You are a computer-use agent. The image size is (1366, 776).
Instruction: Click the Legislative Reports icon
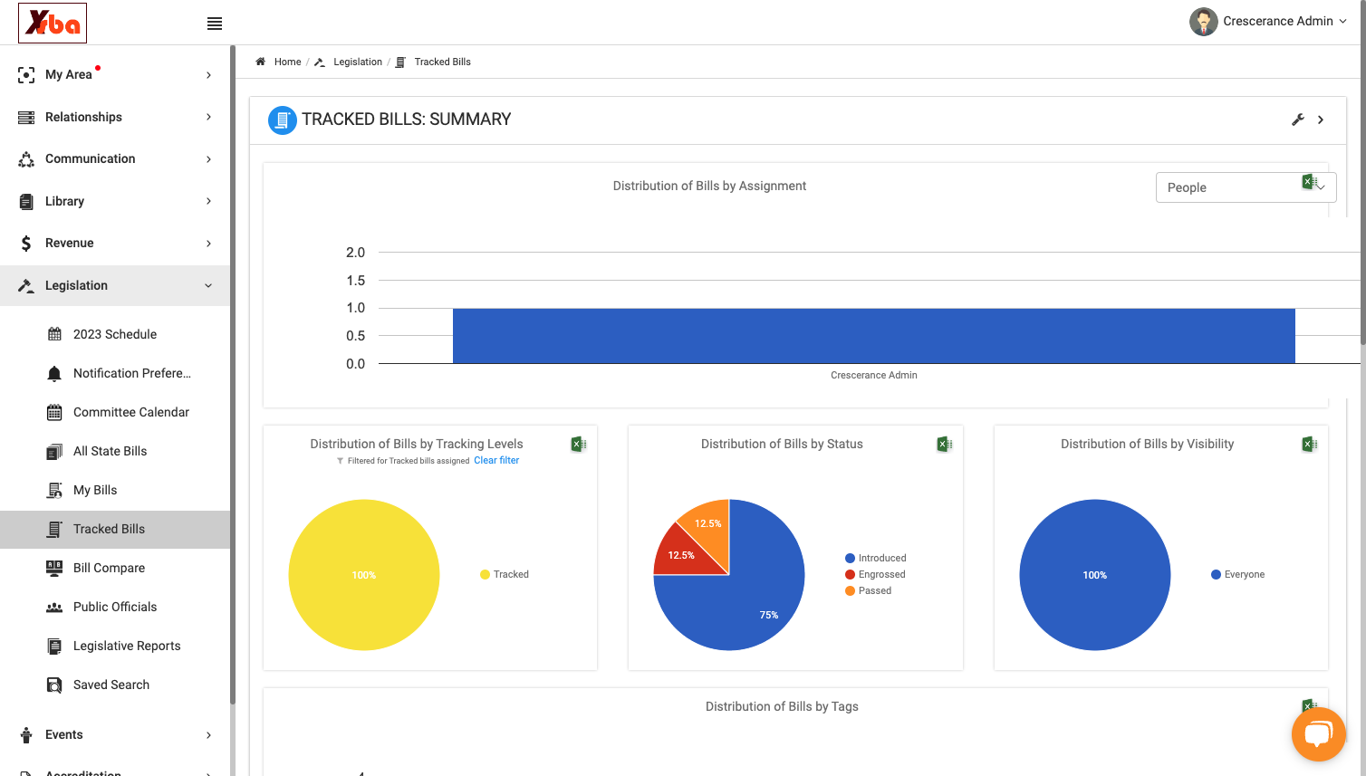pyautogui.click(x=54, y=647)
